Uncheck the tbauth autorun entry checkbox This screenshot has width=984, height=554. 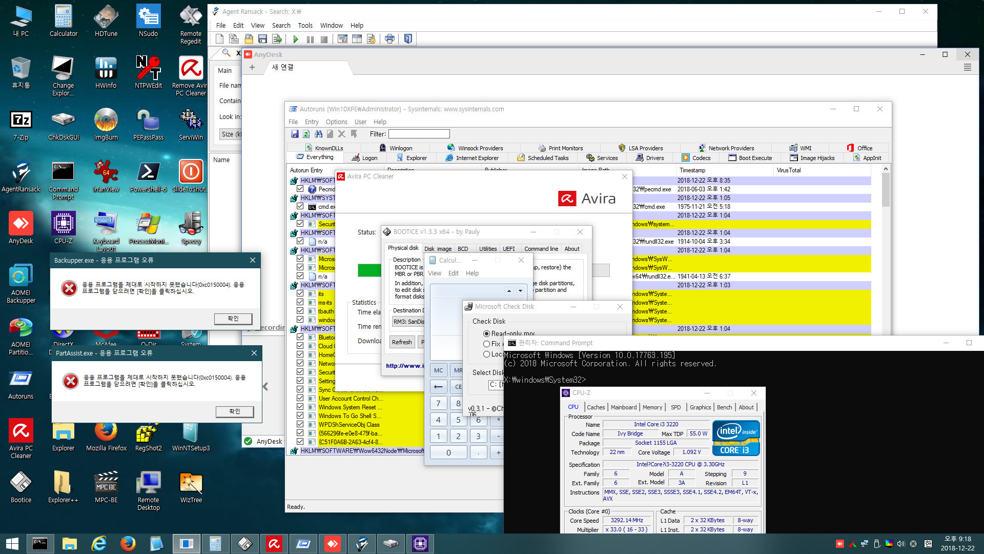coord(300,311)
